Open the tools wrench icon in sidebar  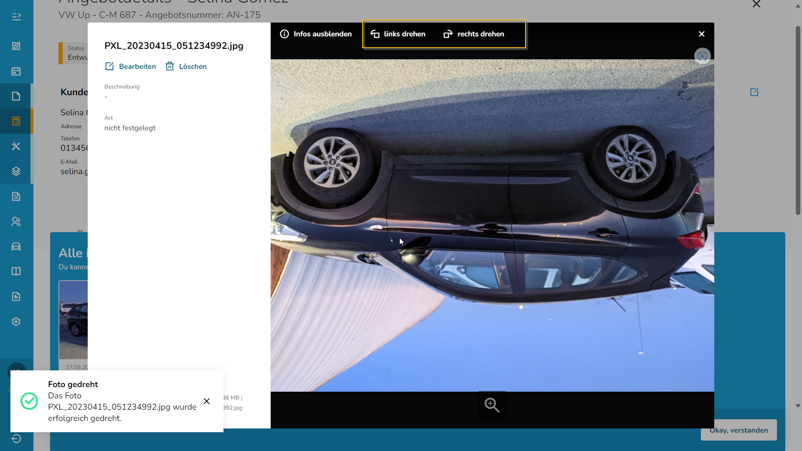coord(16,146)
